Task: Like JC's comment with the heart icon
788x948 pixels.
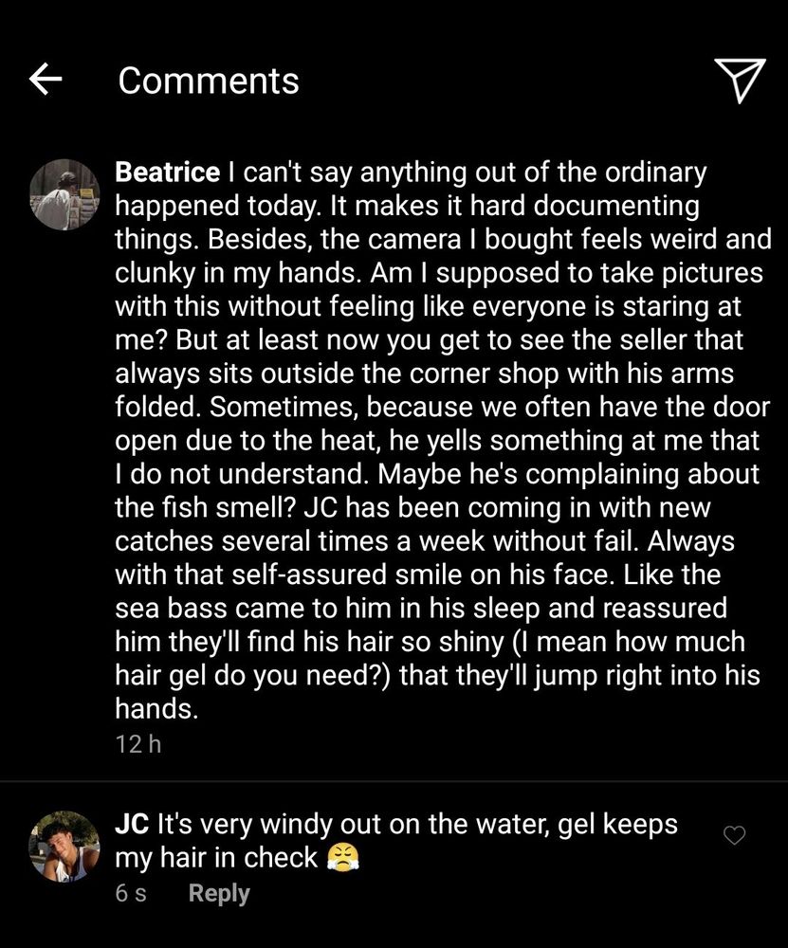Action: click(x=734, y=835)
